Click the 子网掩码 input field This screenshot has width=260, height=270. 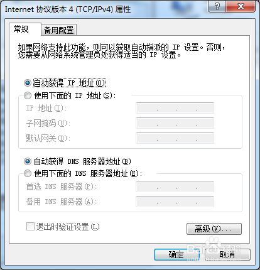tap(175, 123)
